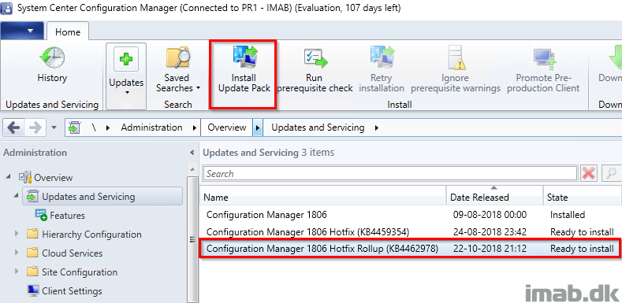
Task: Select Updates and Servicing breadcrumb
Action: click(x=318, y=127)
